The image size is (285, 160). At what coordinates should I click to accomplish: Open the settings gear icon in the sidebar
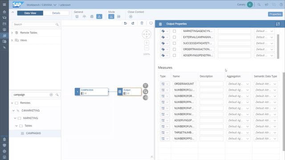[x=4, y=151]
